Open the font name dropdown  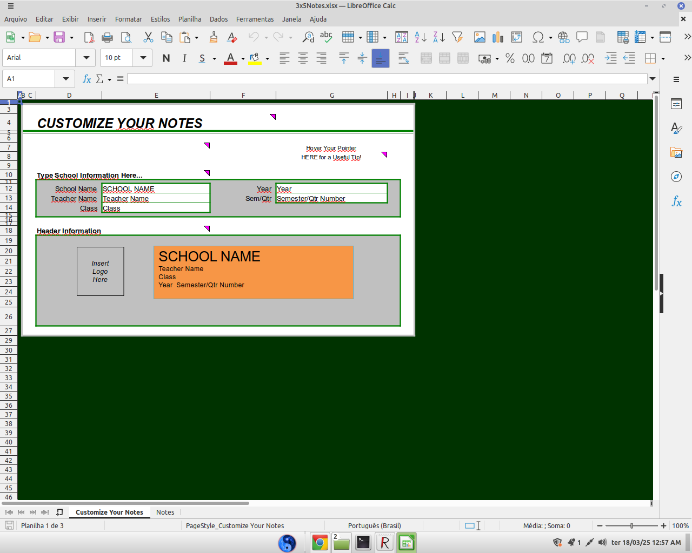point(86,58)
